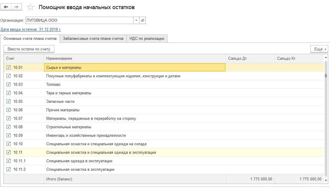Switch to Забалансовые счета плана счетов tab

point(93,39)
